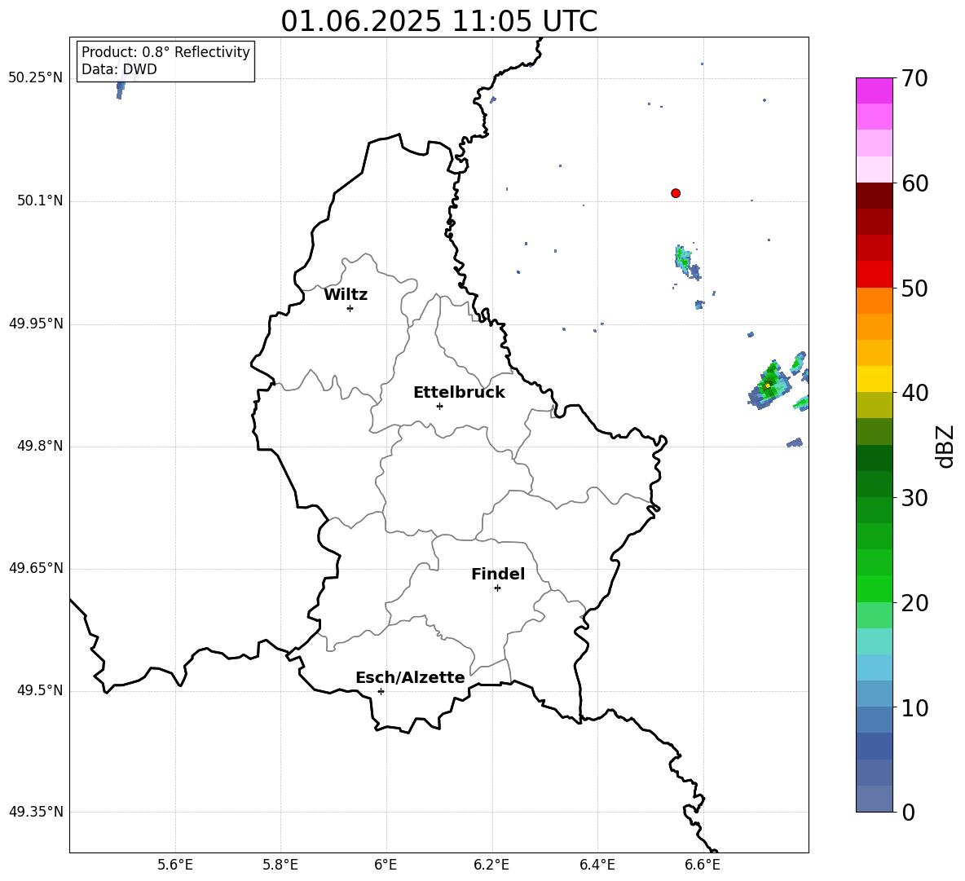Click the 49.8°N latitude label
965x881 pixels.
tap(40, 446)
